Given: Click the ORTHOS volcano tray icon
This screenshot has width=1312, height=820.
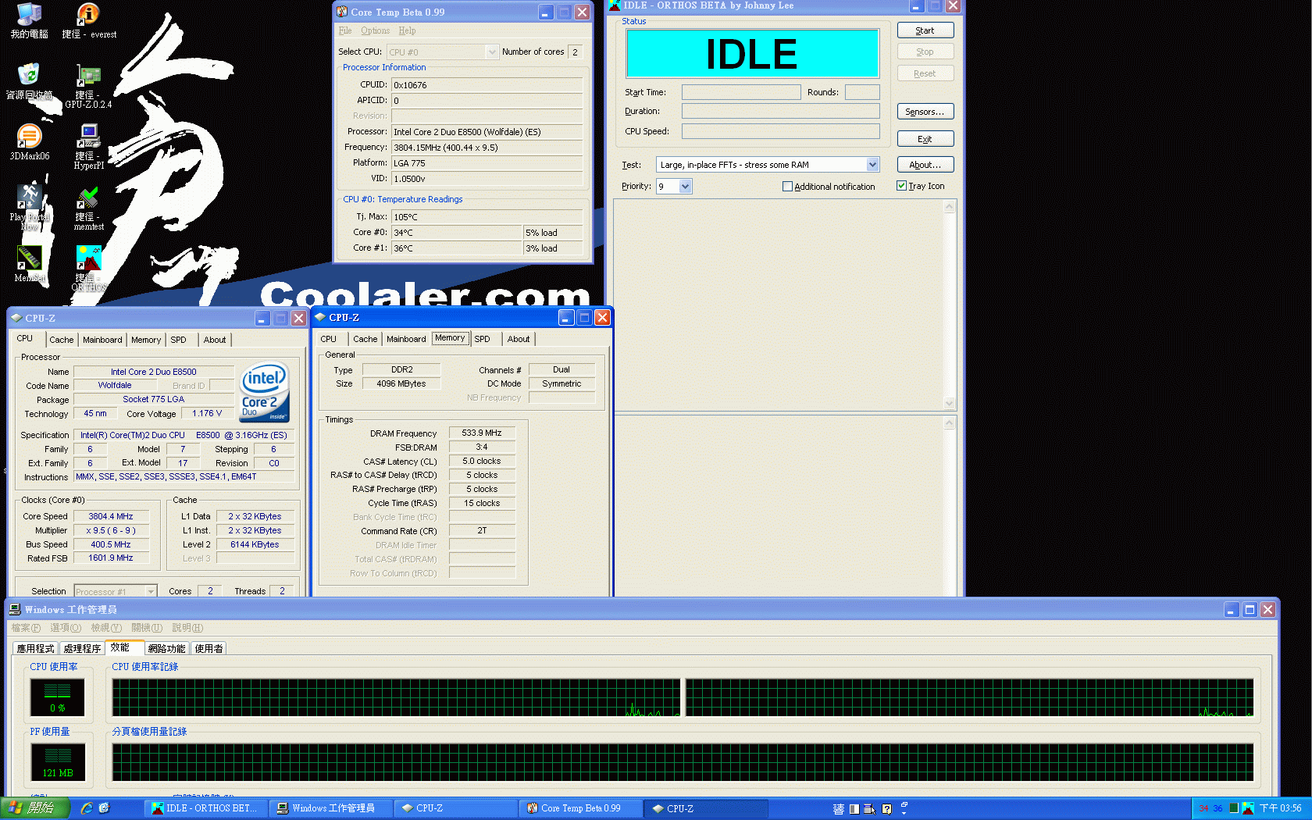Looking at the screenshot, I should pyautogui.click(x=1248, y=808).
